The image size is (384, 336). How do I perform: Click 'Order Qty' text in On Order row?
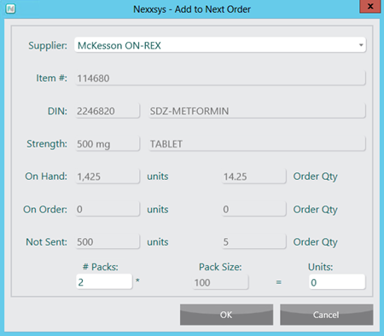pos(316,210)
